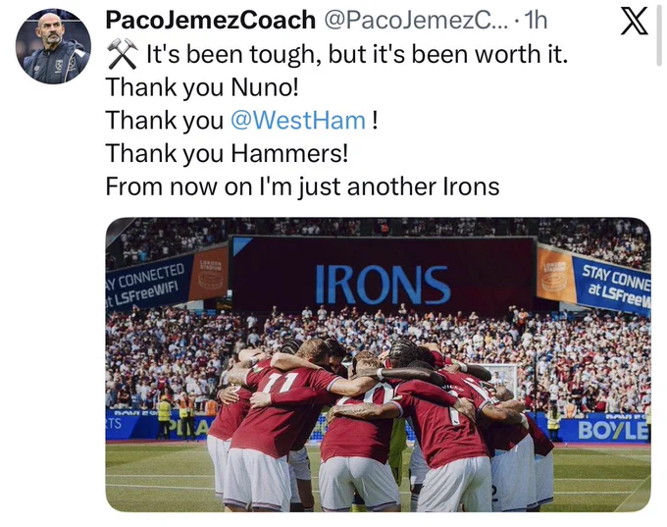Screen dimensions: 667x527
Task: Click "From now on I'm just another Irons"
Action: 302,186
